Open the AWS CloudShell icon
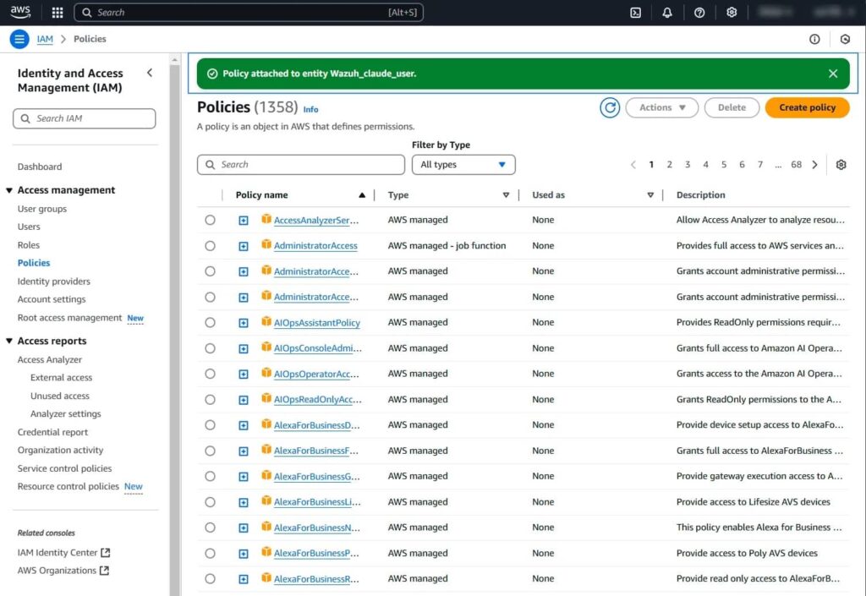The width and height of the screenshot is (866, 596). click(636, 13)
